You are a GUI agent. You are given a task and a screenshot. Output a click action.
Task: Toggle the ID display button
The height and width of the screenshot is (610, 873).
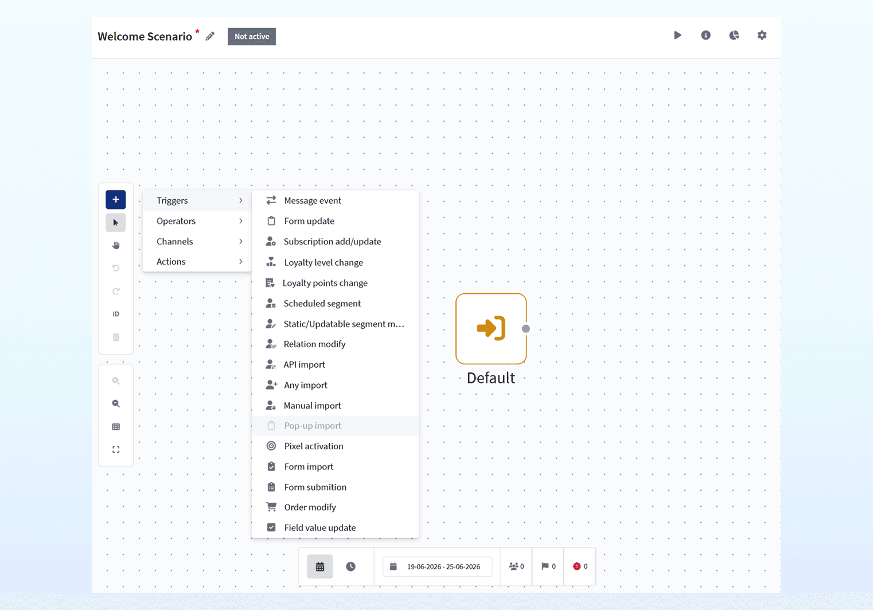click(116, 314)
